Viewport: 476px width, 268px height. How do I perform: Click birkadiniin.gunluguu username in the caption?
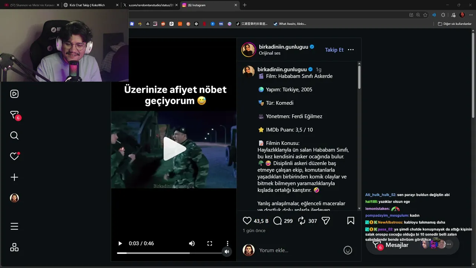point(282,69)
